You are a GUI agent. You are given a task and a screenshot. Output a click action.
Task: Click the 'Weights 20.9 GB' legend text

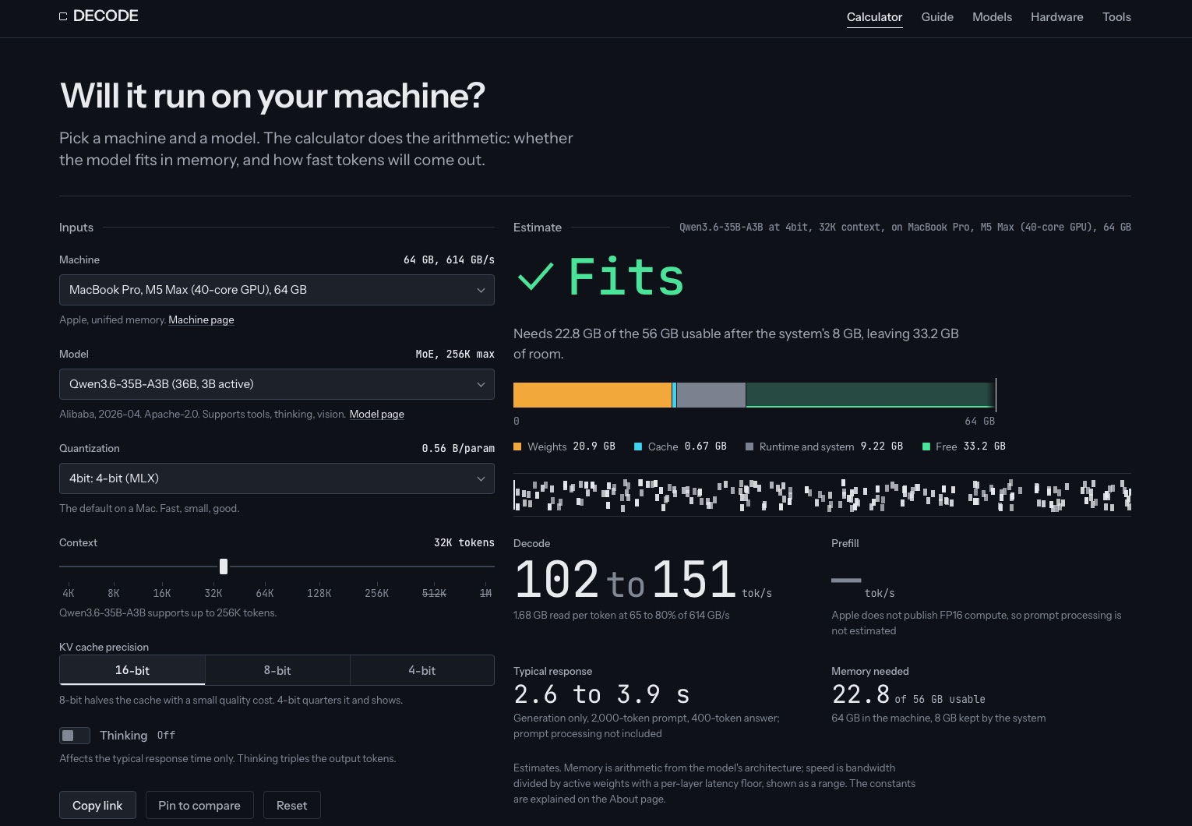point(571,447)
